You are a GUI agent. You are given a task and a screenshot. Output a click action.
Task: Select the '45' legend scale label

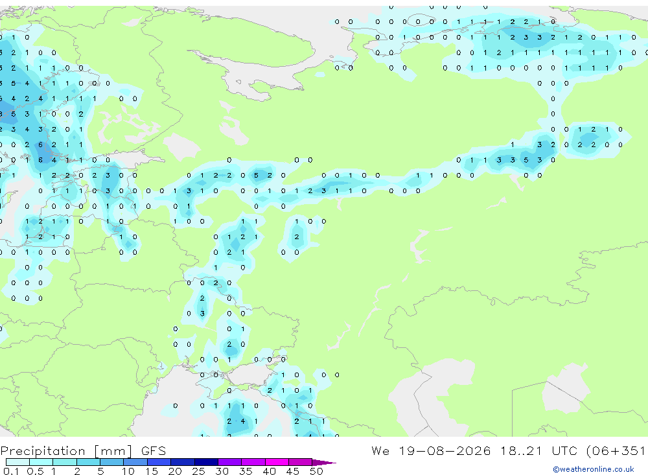[293, 471]
